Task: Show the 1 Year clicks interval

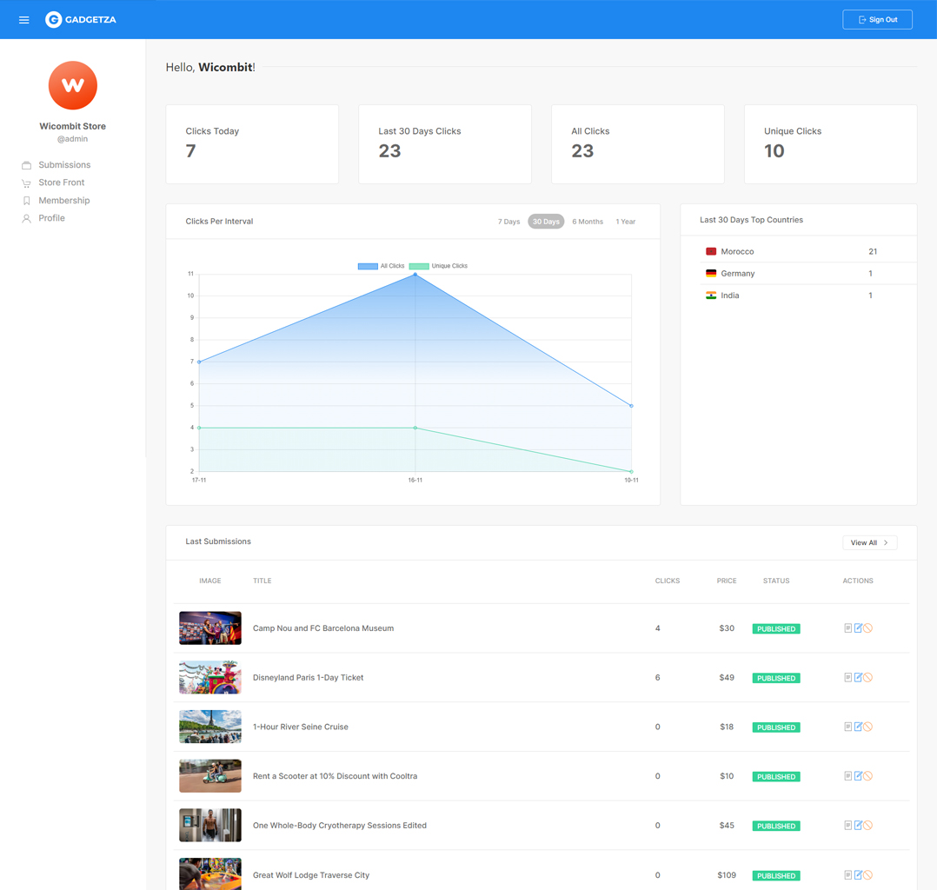Action: tap(626, 222)
